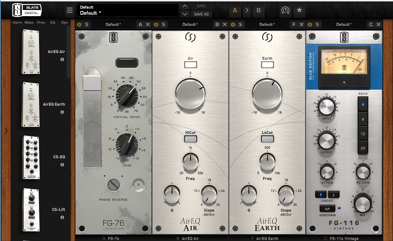This screenshot has height=241, width=393.
Task: Select the A comparison setting
Action: 235,10
